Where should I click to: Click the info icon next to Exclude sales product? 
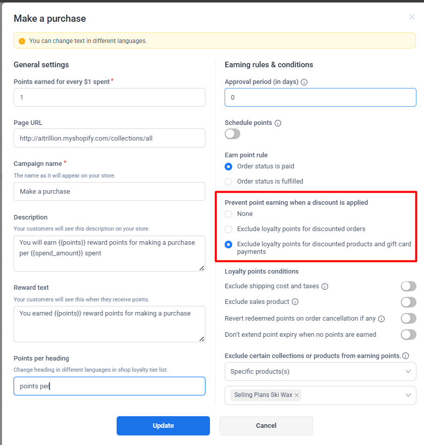pos(295,302)
